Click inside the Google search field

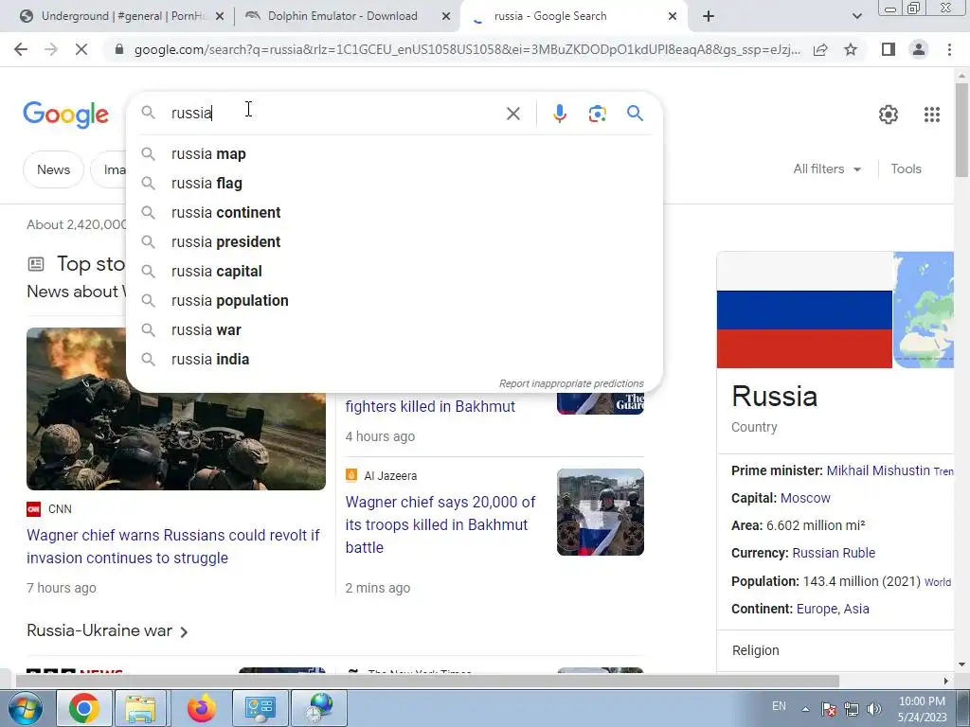click(334, 114)
